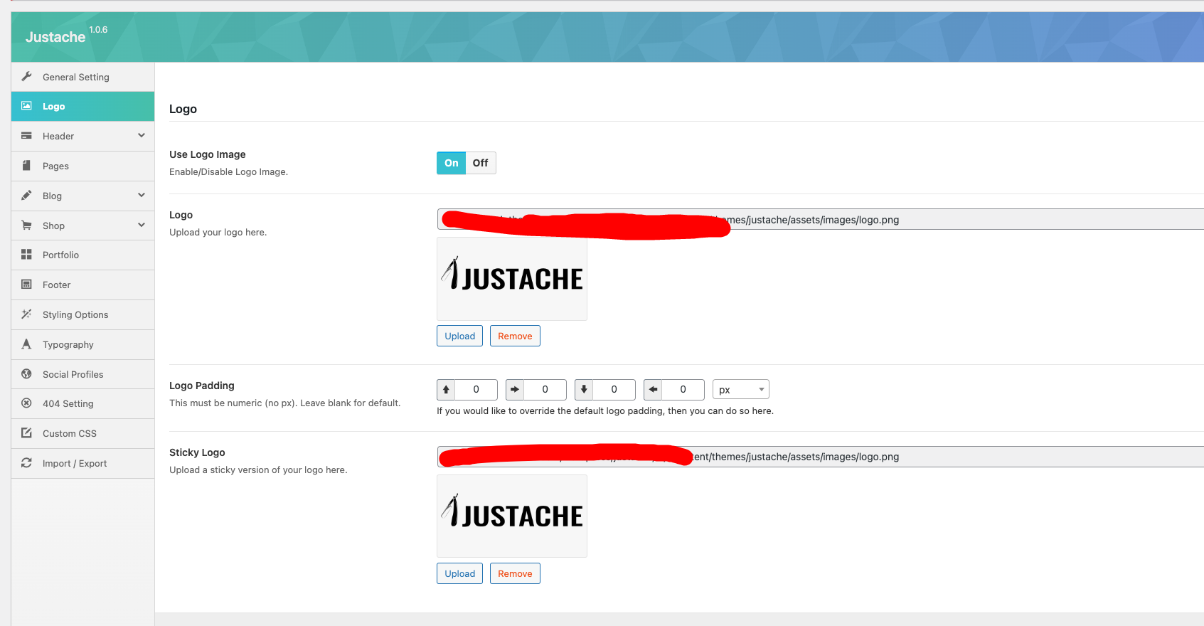Click the Custom CSS edit icon
The image size is (1204, 626).
pyautogui.click(x=26, y=433)
